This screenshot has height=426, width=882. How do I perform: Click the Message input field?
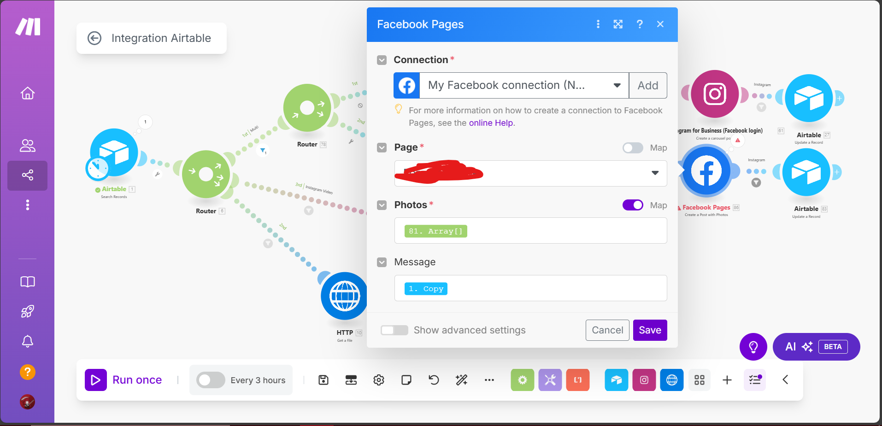pyautogui.click(x=530, y=288)
